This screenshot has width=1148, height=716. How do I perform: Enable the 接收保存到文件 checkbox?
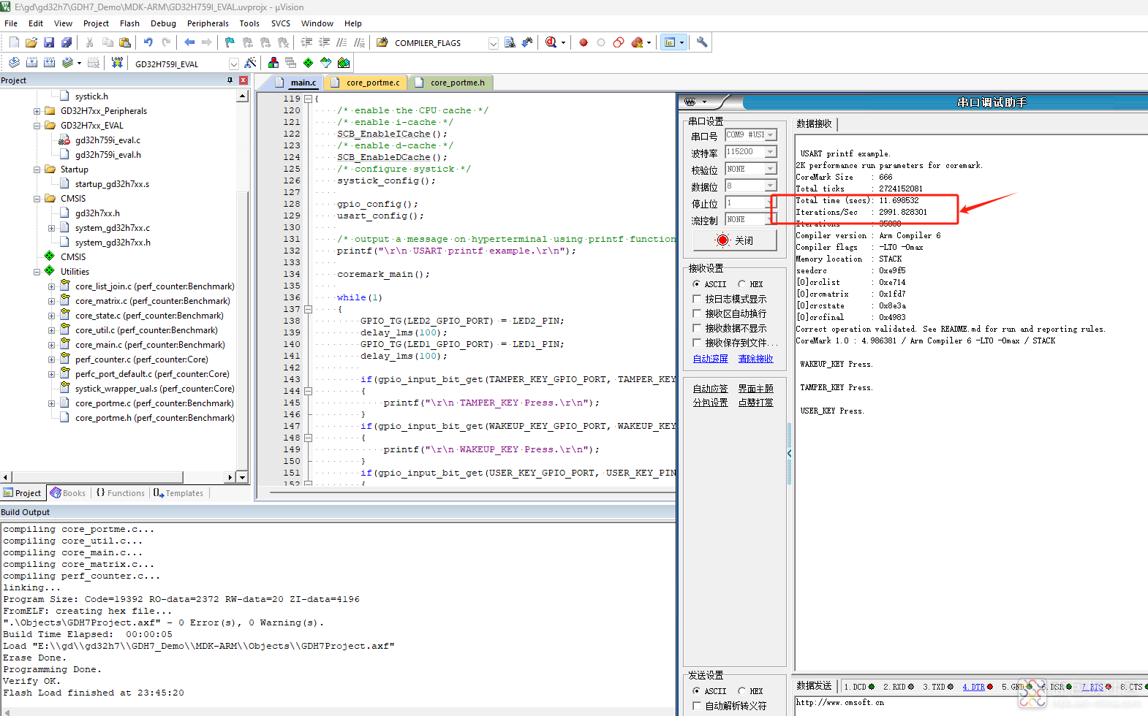[x=697, y=343]
